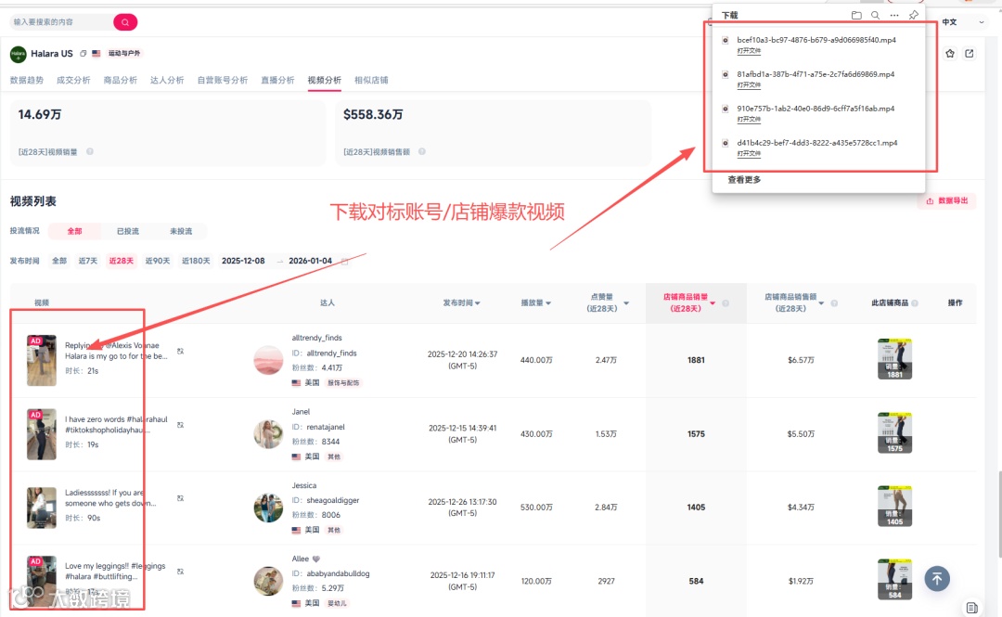Image resolution: width=1002 pixels, height=617 pixels.
Task: Open product thumbnail with sales 1405
Action: click(894, 507)
